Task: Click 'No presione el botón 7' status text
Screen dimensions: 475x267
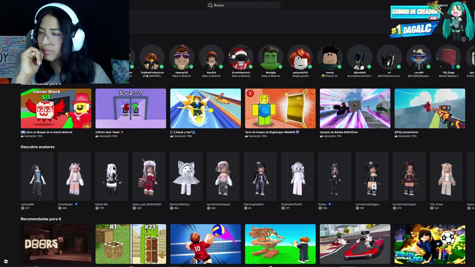Action: click(360, 76)
